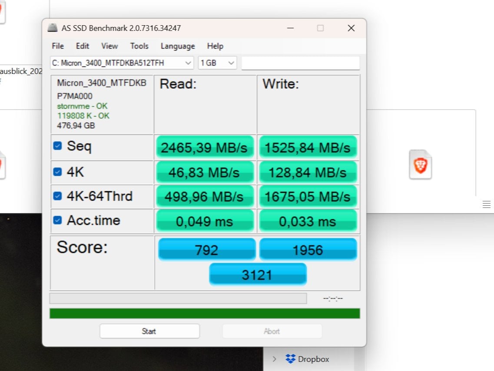Disable the 4K-64Thrd test checkbox

[57, 196]
